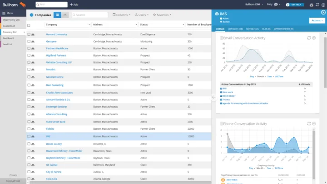Viewport: 327px width, 184px height.
Task: Open the Columns dropdown
Action: [x=121, y=15]
